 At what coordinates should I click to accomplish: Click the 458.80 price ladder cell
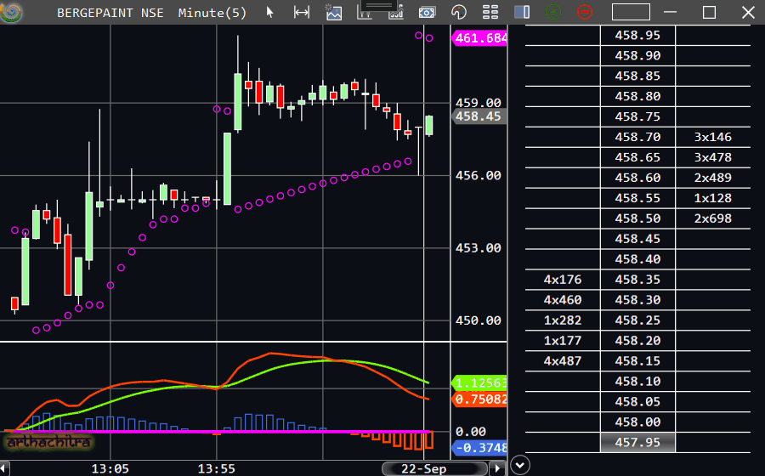637,97
